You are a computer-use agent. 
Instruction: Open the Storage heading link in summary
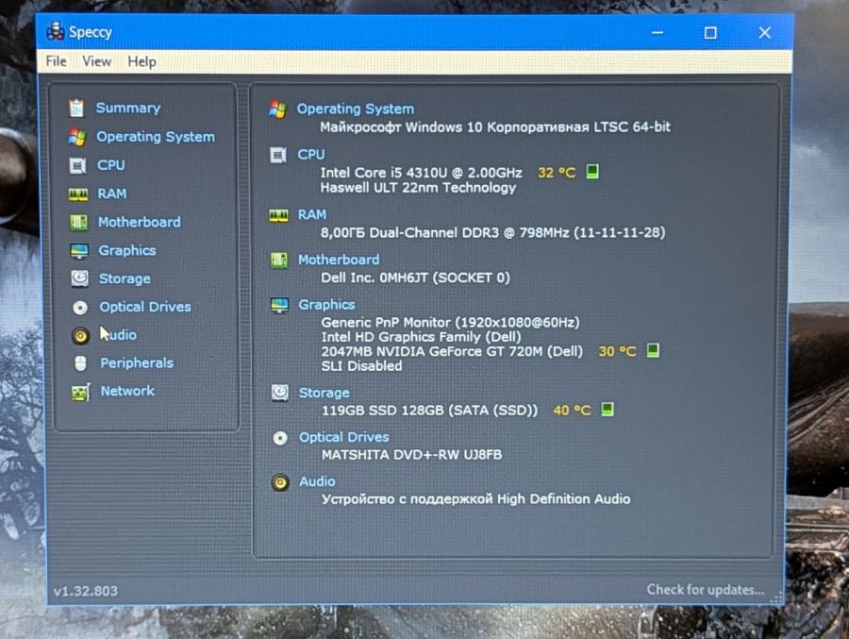click(325, 393)
